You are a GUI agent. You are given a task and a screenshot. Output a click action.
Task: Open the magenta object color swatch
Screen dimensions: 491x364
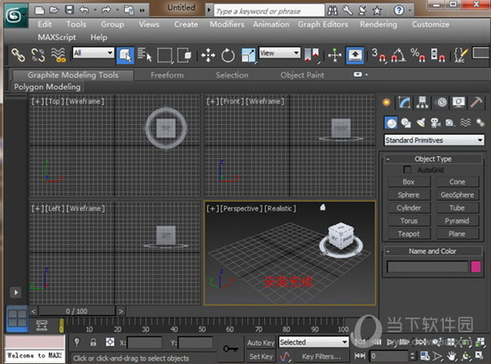click(x=476, y=267)
